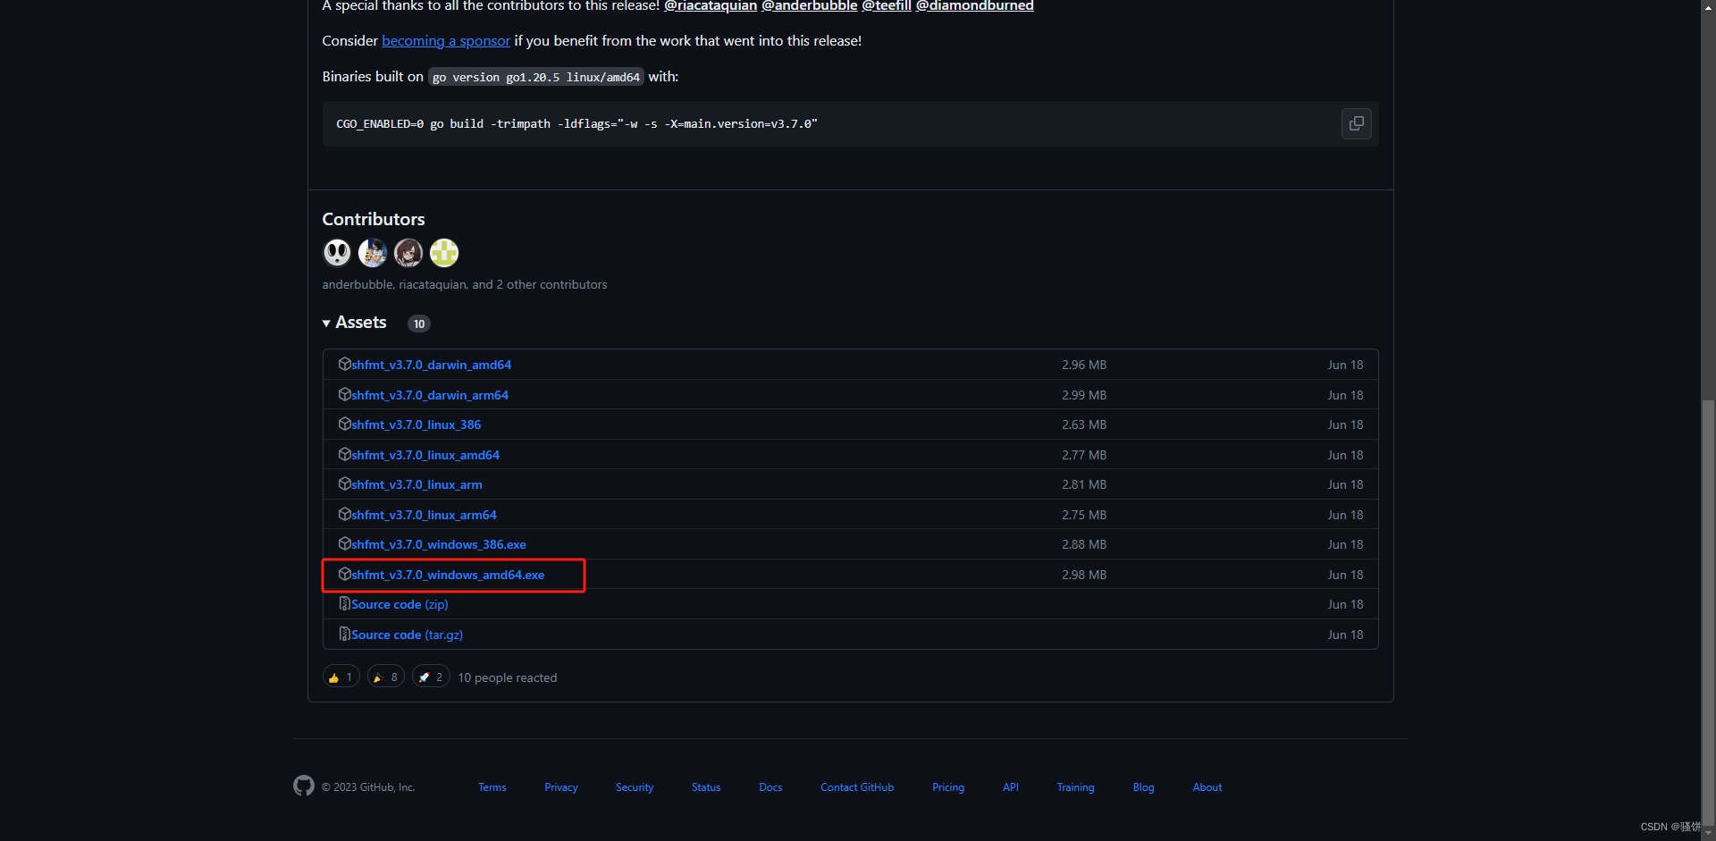Image resolution: width=1716 pixels, height=841 pixels.
Task: Download shfmt_v3.7.0_darwin_arm64
Action: point(429,395)
